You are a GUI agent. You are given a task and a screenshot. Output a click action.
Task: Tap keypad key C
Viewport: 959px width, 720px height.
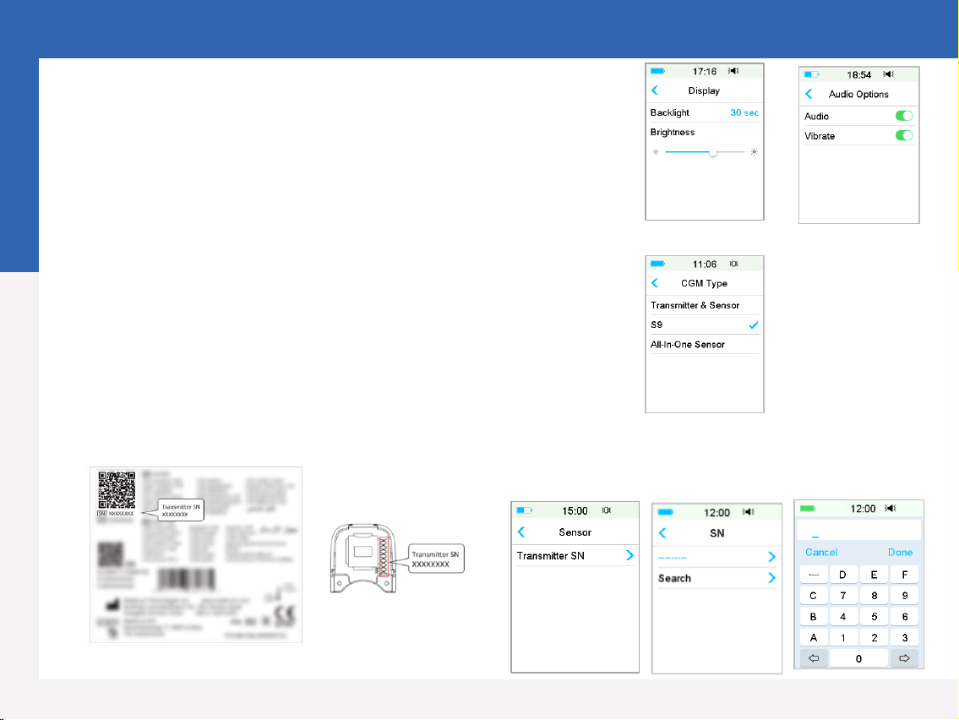(814, 595)
